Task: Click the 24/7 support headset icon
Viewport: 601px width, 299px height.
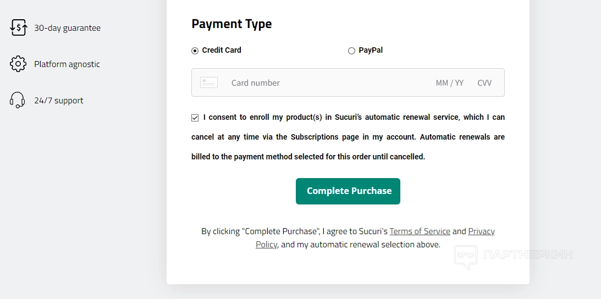Action: click(x=18, y=100)
